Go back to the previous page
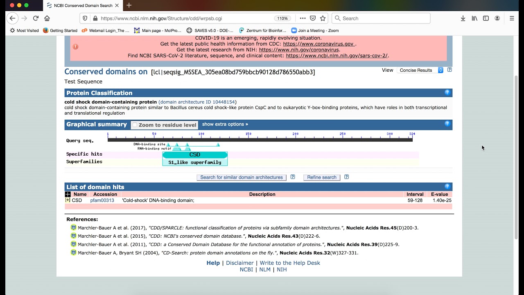The image size is (524, 295). 12,18
